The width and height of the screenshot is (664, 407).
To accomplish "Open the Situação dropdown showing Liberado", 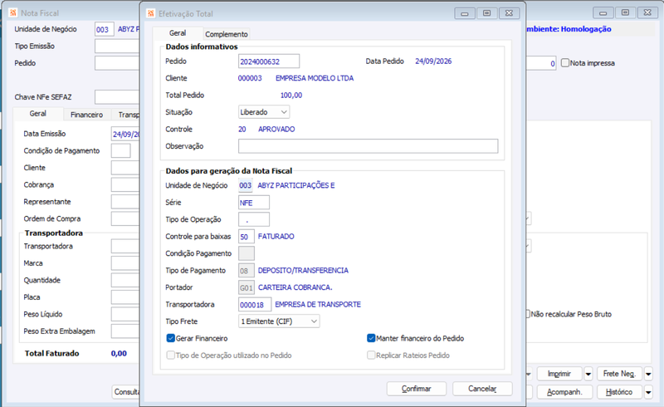I will [264, 112].
